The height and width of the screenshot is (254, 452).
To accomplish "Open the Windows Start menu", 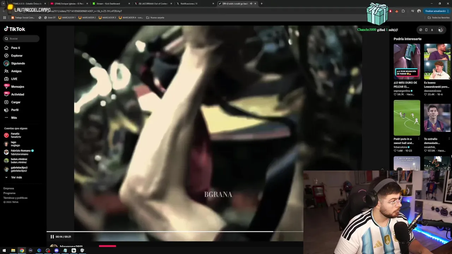I will [4, 250].
